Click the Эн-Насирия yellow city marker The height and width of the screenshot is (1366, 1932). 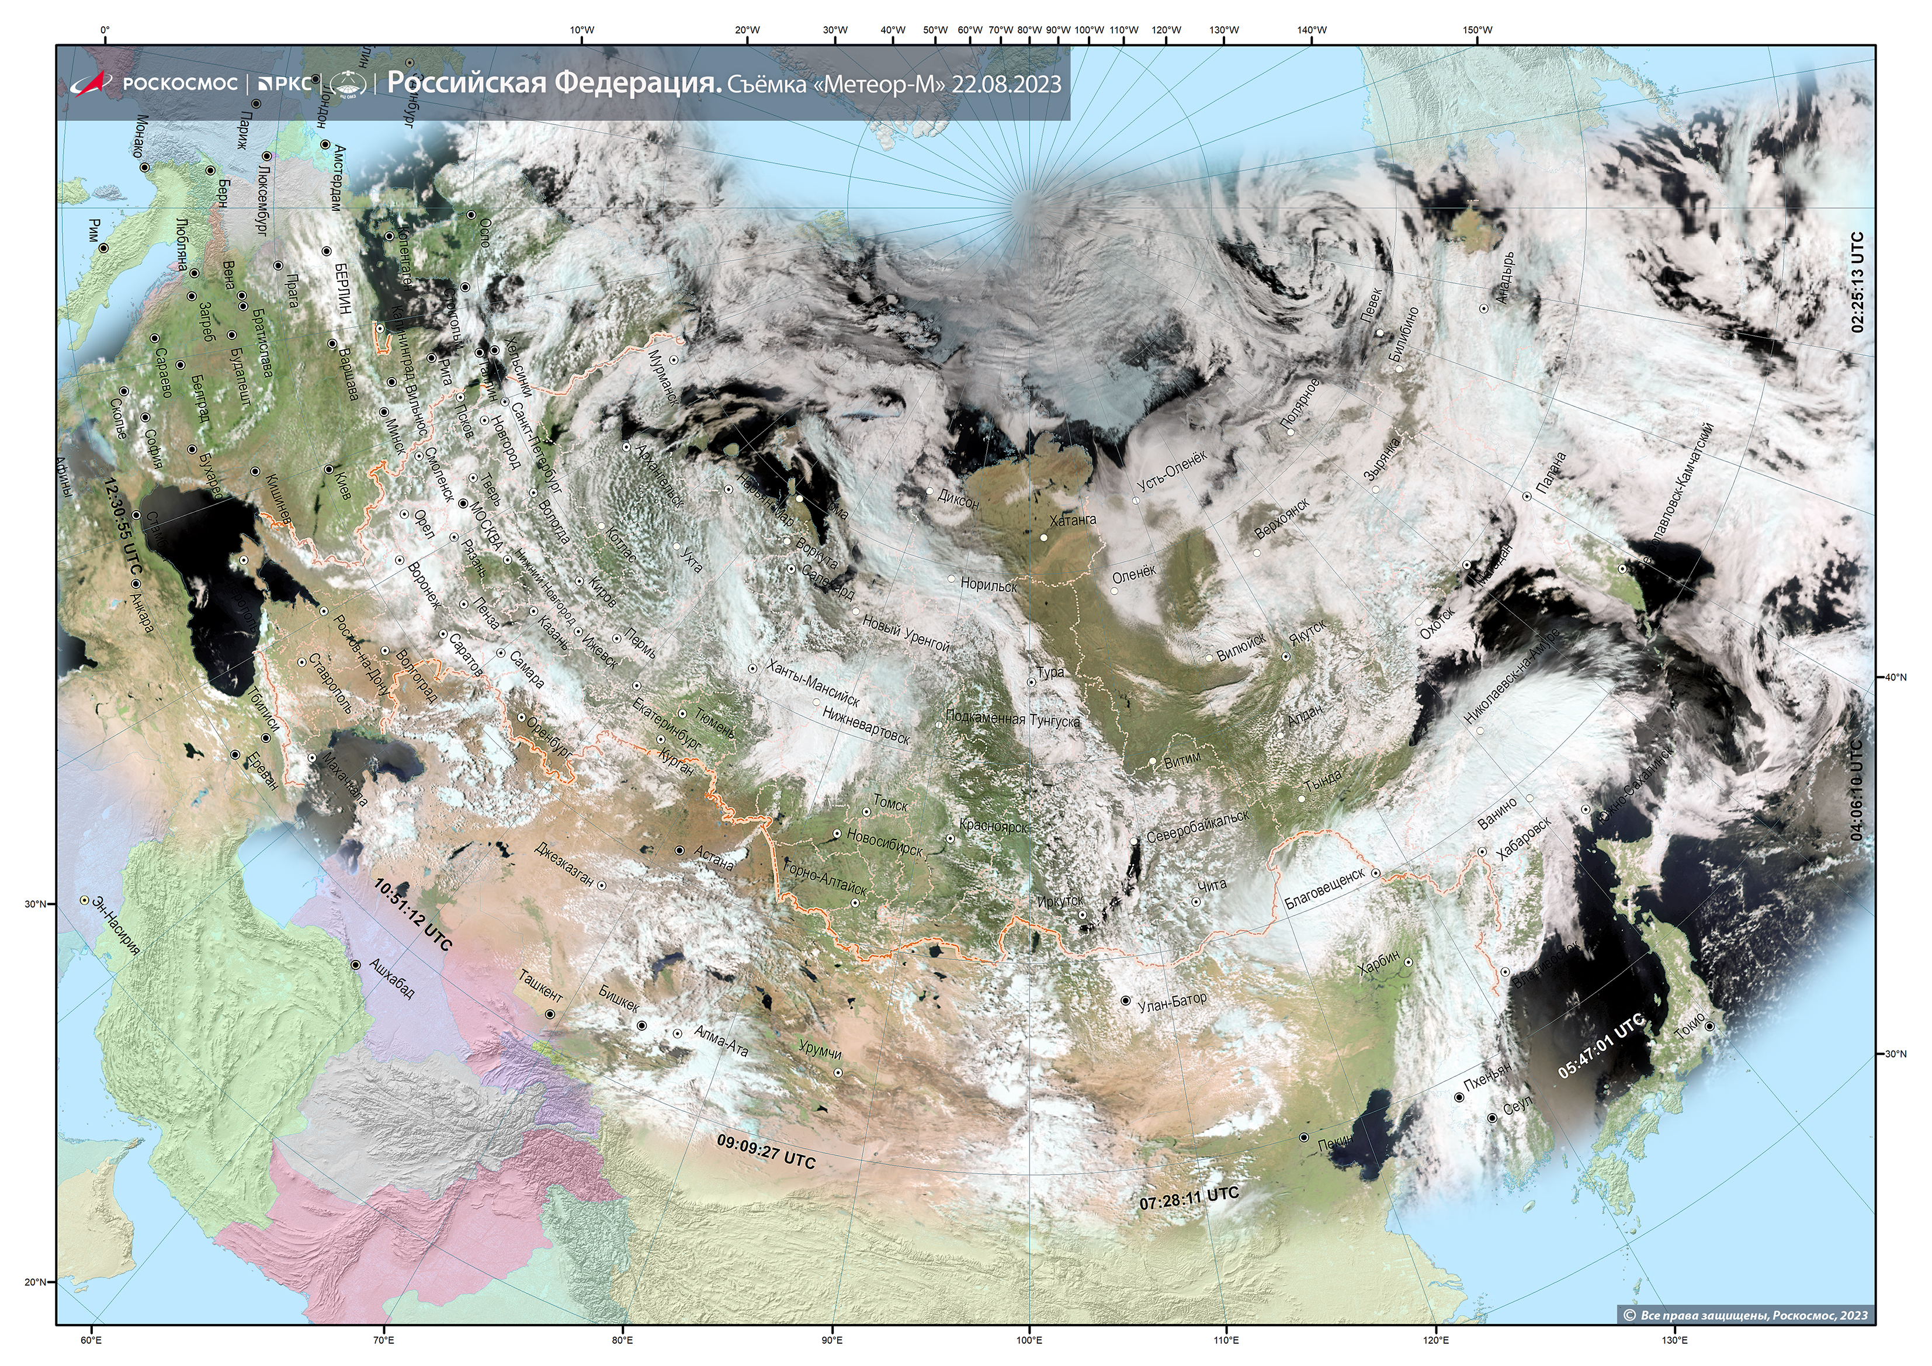pos(84,900)
